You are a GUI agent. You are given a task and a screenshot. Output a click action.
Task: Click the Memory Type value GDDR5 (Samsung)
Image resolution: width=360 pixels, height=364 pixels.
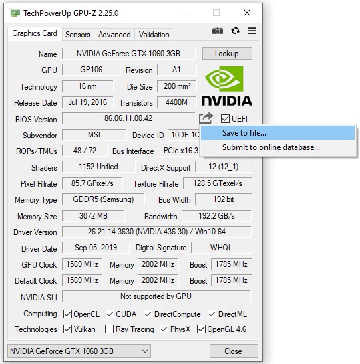click(x=103, y=199)
